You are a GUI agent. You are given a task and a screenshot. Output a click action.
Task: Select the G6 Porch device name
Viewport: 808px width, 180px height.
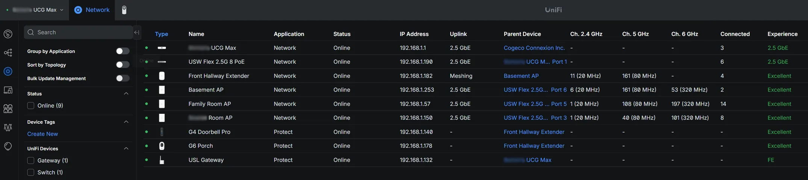click(200, 146)
